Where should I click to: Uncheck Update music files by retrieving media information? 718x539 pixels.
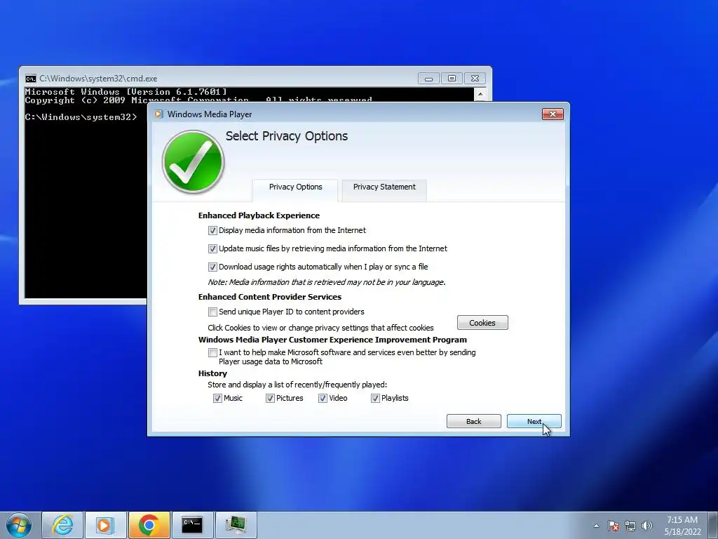click(x=212, y=249)
